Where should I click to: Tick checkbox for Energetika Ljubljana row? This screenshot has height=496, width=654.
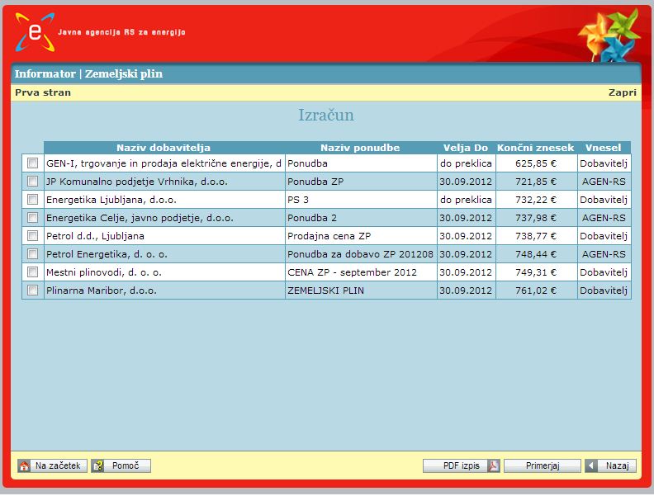32,199
